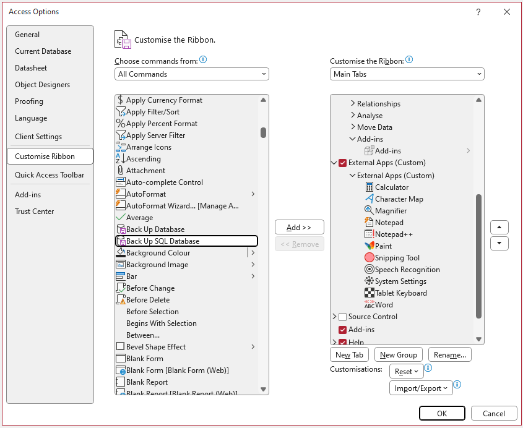Click the red Snipping Tool icon

[x=369, y=257]
